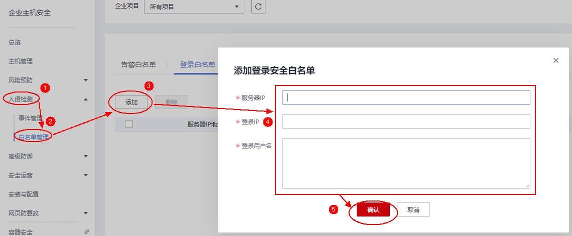Image resolution: width=572 pixels, height=236 pixels.
Task: Click the 添加 button
Action: (x=131, y=102)
